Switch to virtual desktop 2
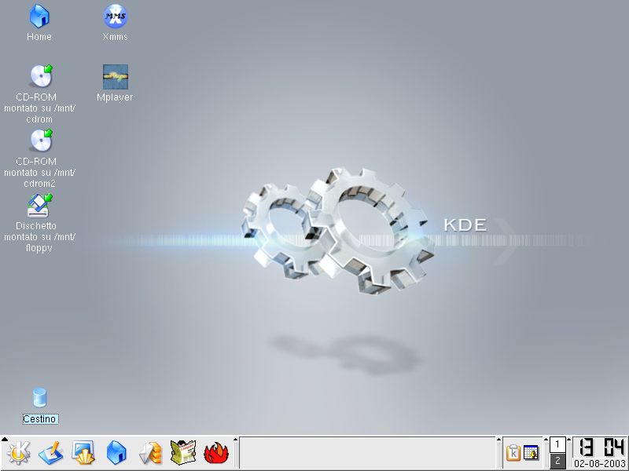Screen dimensions: 629x471 (x=557, y=461)
